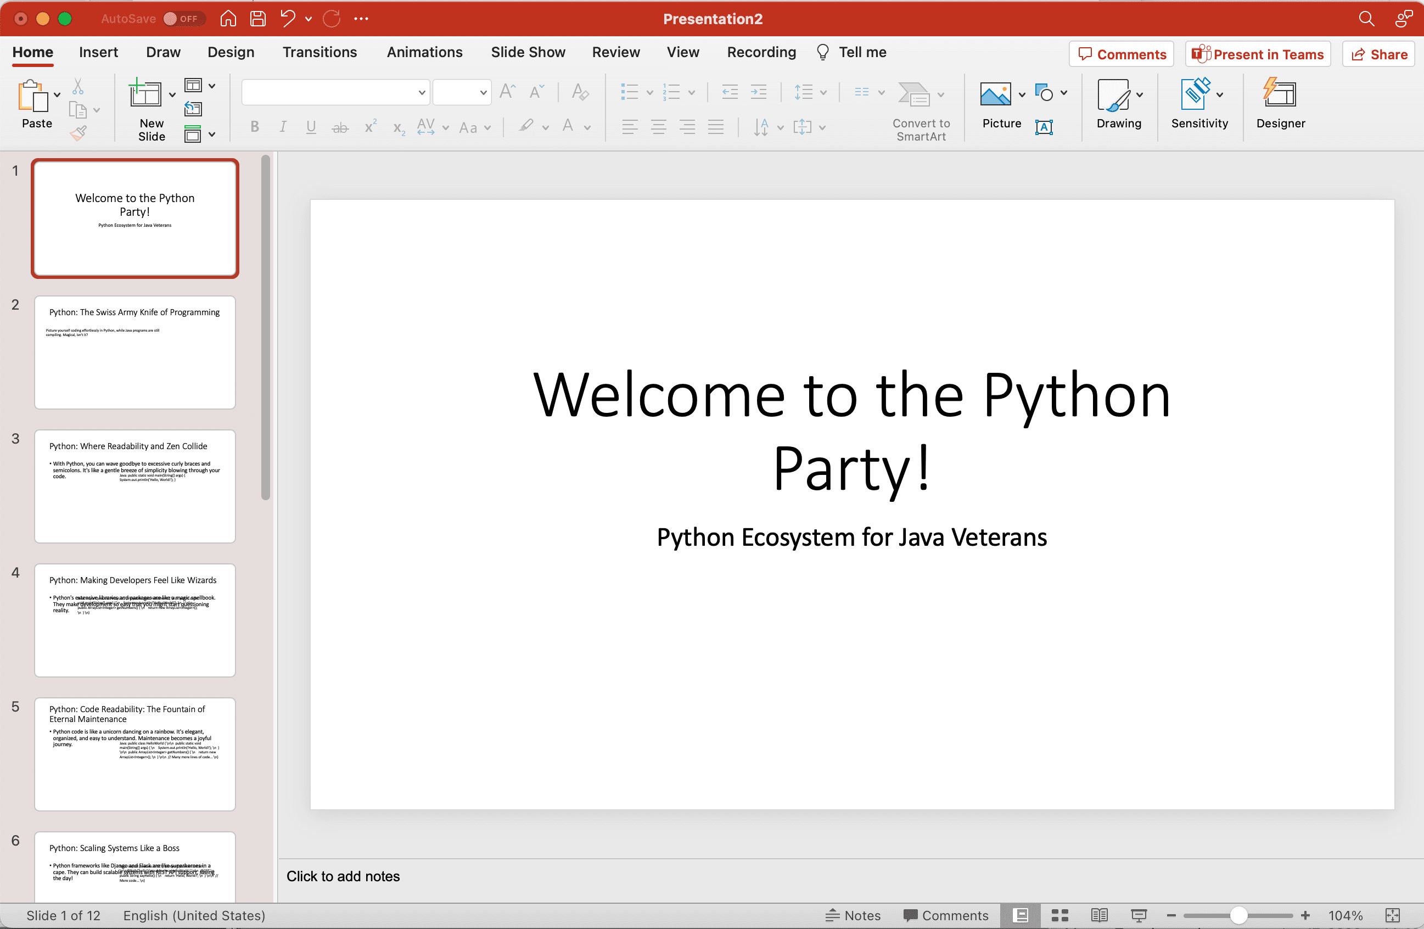Open the Transitions tab
1424x929 pixels.
[318, 52]
